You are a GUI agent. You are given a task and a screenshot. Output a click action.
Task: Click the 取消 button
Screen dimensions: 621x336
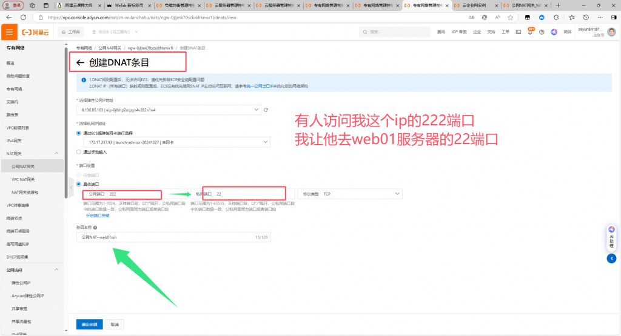tap(115, 324)
